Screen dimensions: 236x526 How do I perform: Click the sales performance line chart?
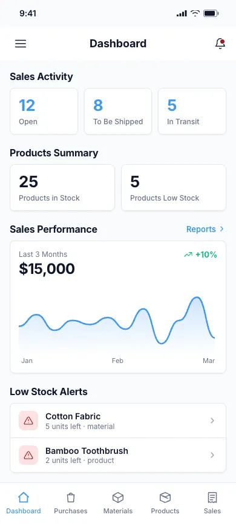point(117,324)
